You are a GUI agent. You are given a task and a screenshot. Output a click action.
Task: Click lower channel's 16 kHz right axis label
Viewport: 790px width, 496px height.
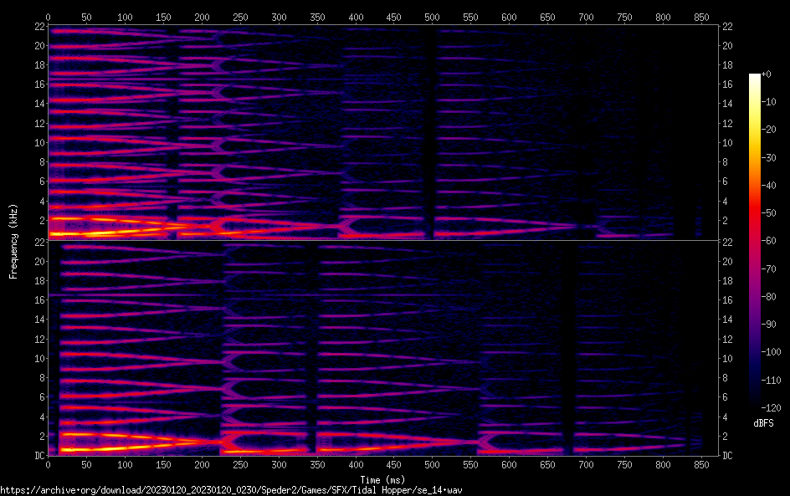tap(728, 300)
